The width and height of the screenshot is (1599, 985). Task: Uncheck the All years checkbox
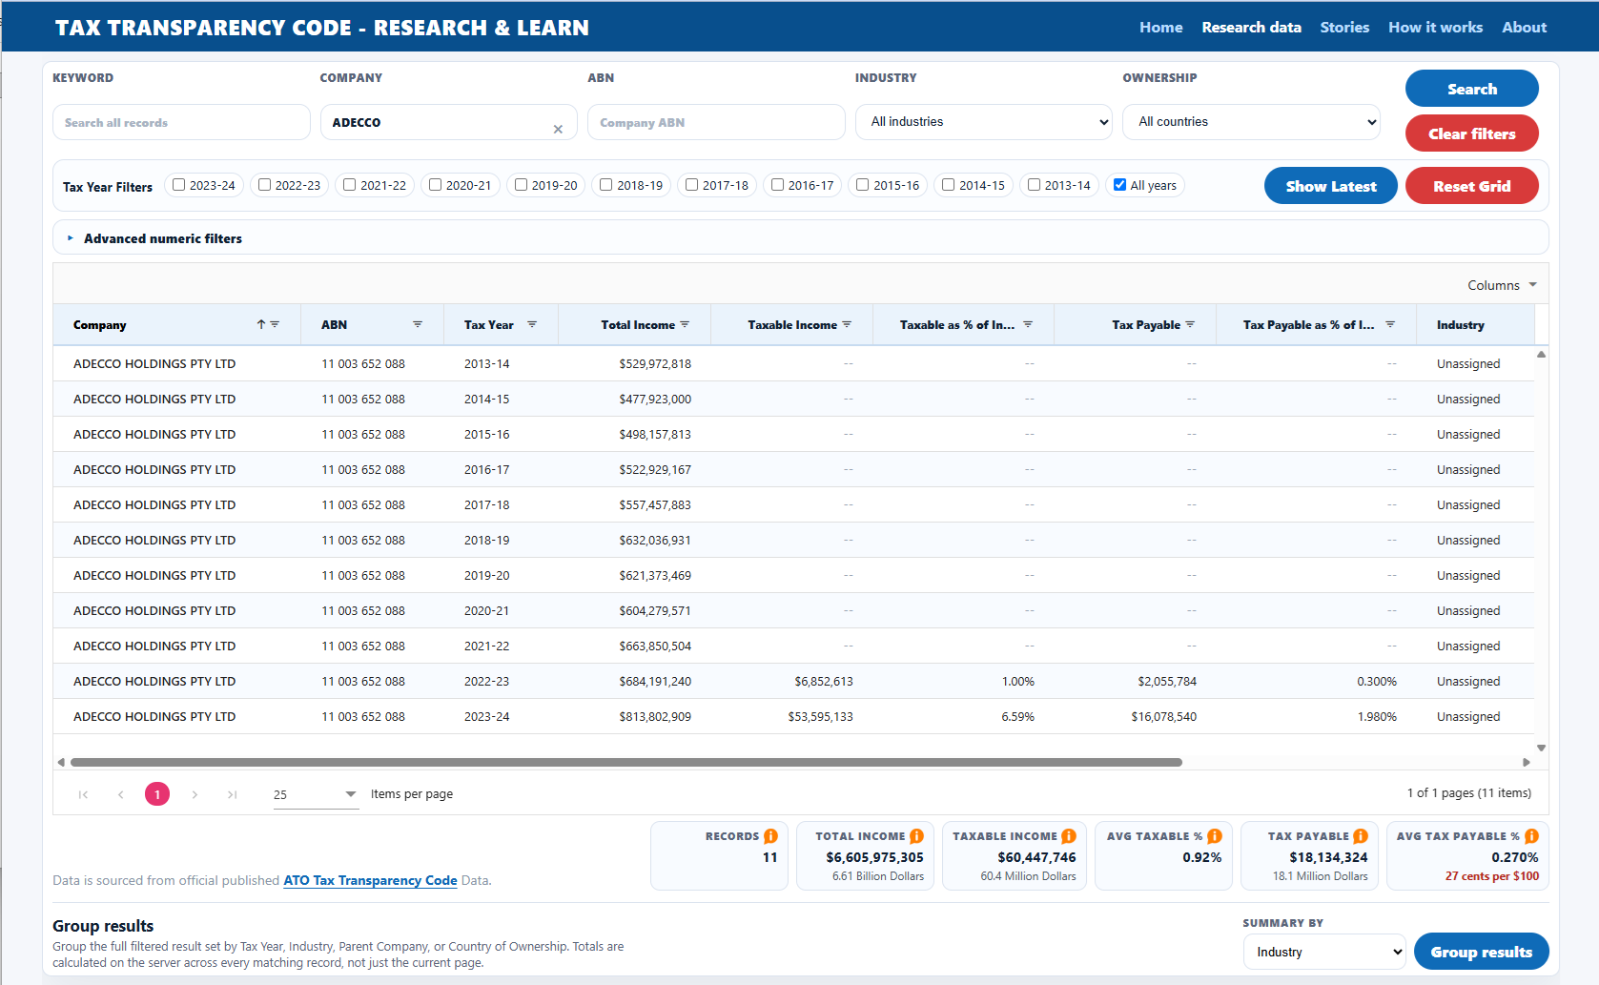pyautogui.click(x=1119, y=185)
